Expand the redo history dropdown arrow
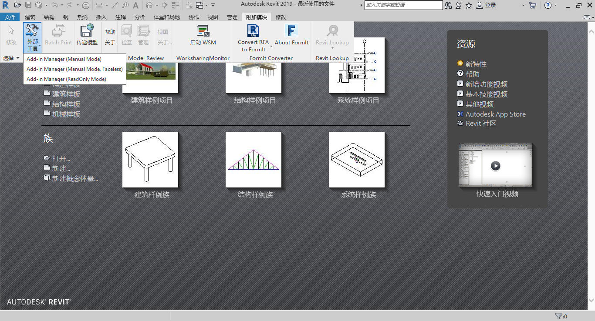Screen dimensions: 595x321 [x=77, y=5]
